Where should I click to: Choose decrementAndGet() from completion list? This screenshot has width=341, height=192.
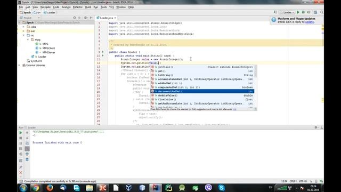[x=202, y=91]
